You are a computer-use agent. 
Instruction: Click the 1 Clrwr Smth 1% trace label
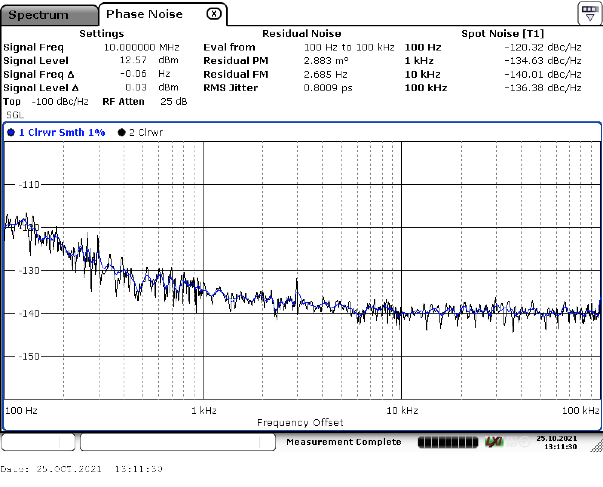pyautogui.click(x=62, y=132)
